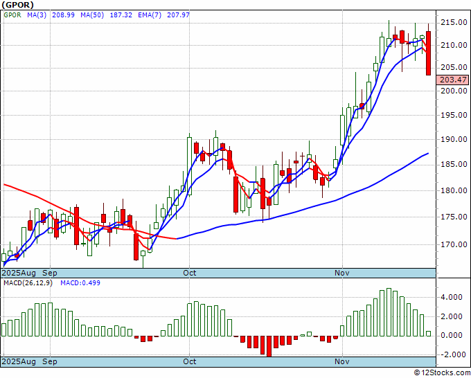Click the Nov label on price chart axis
The height and width of the screenshot is (378, 471).
(x=342, y=273)
